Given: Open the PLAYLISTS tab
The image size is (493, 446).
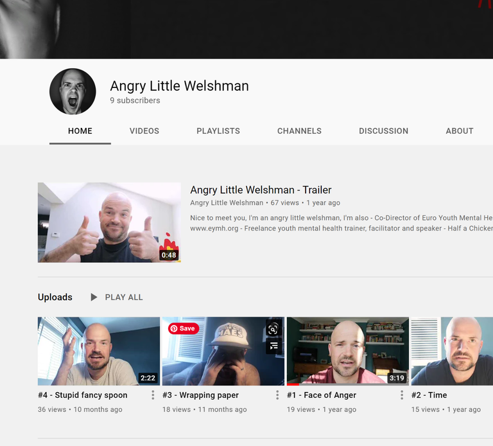Looking at the screenshot, I should point(218,131).
